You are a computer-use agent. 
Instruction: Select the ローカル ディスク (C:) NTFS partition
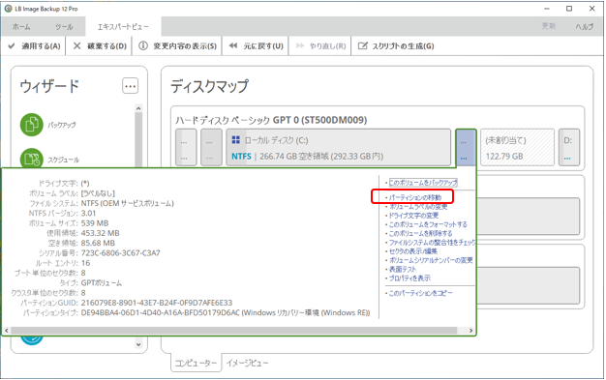338,148
